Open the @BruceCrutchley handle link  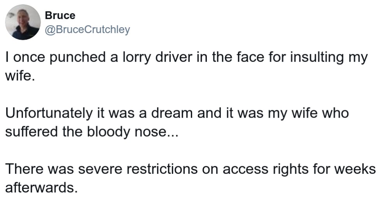tap(87, 30)
